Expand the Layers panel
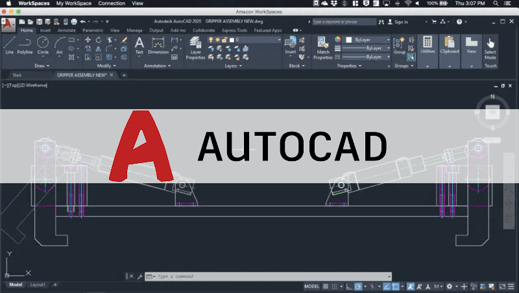Image resolution: width=519 pixels, height=293 pixels. point(233,66)
